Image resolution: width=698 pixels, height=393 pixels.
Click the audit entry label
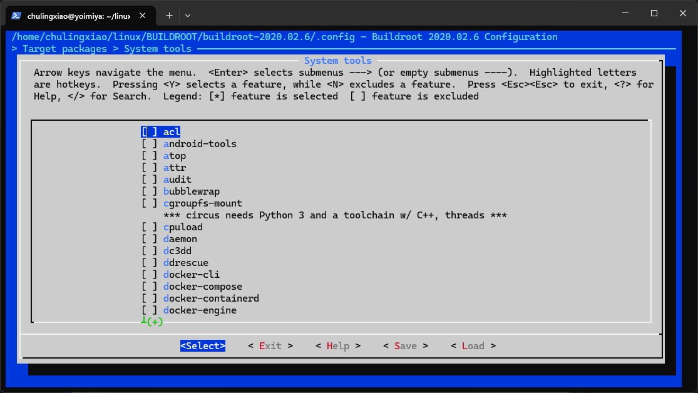177,180
